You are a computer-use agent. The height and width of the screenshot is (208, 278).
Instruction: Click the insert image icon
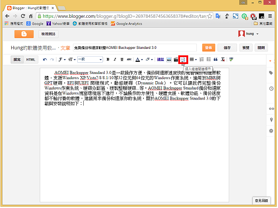pyautogui.click(x=169, y=60)
